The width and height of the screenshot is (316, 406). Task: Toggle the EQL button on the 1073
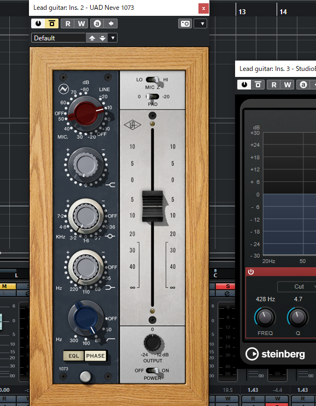coord(74,356)
